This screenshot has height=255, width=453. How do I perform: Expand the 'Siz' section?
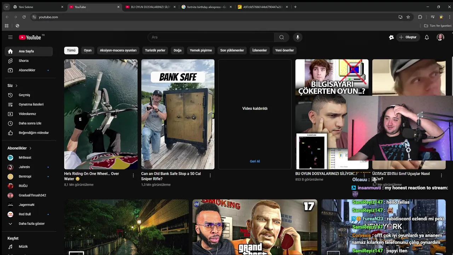pyautogui.click(x=13, y=86)
